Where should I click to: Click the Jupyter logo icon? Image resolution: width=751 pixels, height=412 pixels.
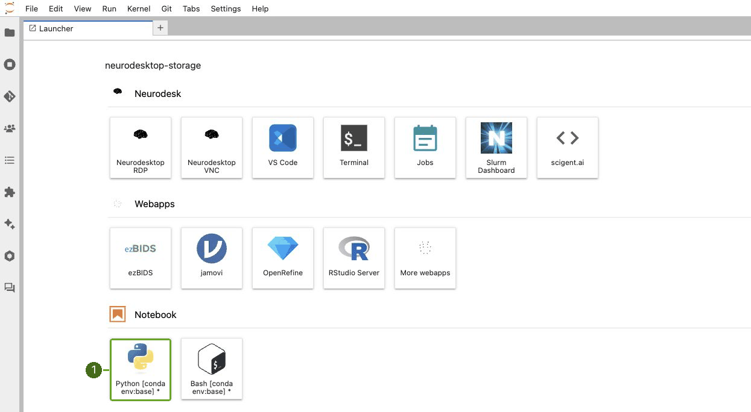(x=9, y=8)
